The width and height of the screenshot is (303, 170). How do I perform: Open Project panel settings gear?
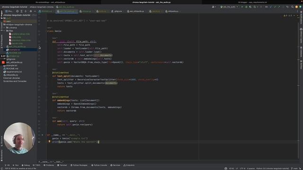pyautogui.click(x=31, y=11)
